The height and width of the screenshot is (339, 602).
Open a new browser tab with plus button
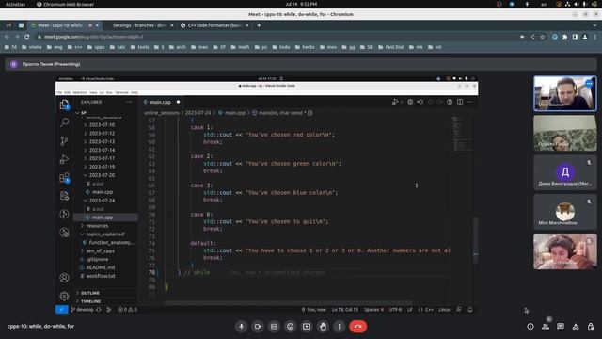[x=259, y=25]
